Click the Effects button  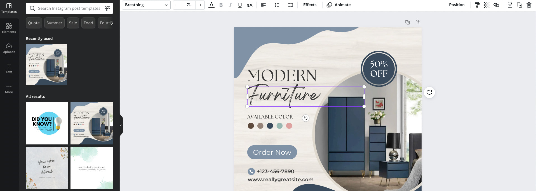coord(310,5)
